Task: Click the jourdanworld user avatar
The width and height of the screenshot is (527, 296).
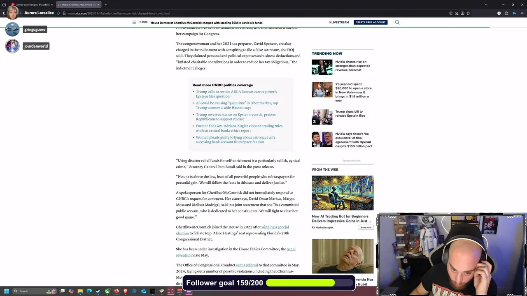Action: pos(12,46)
